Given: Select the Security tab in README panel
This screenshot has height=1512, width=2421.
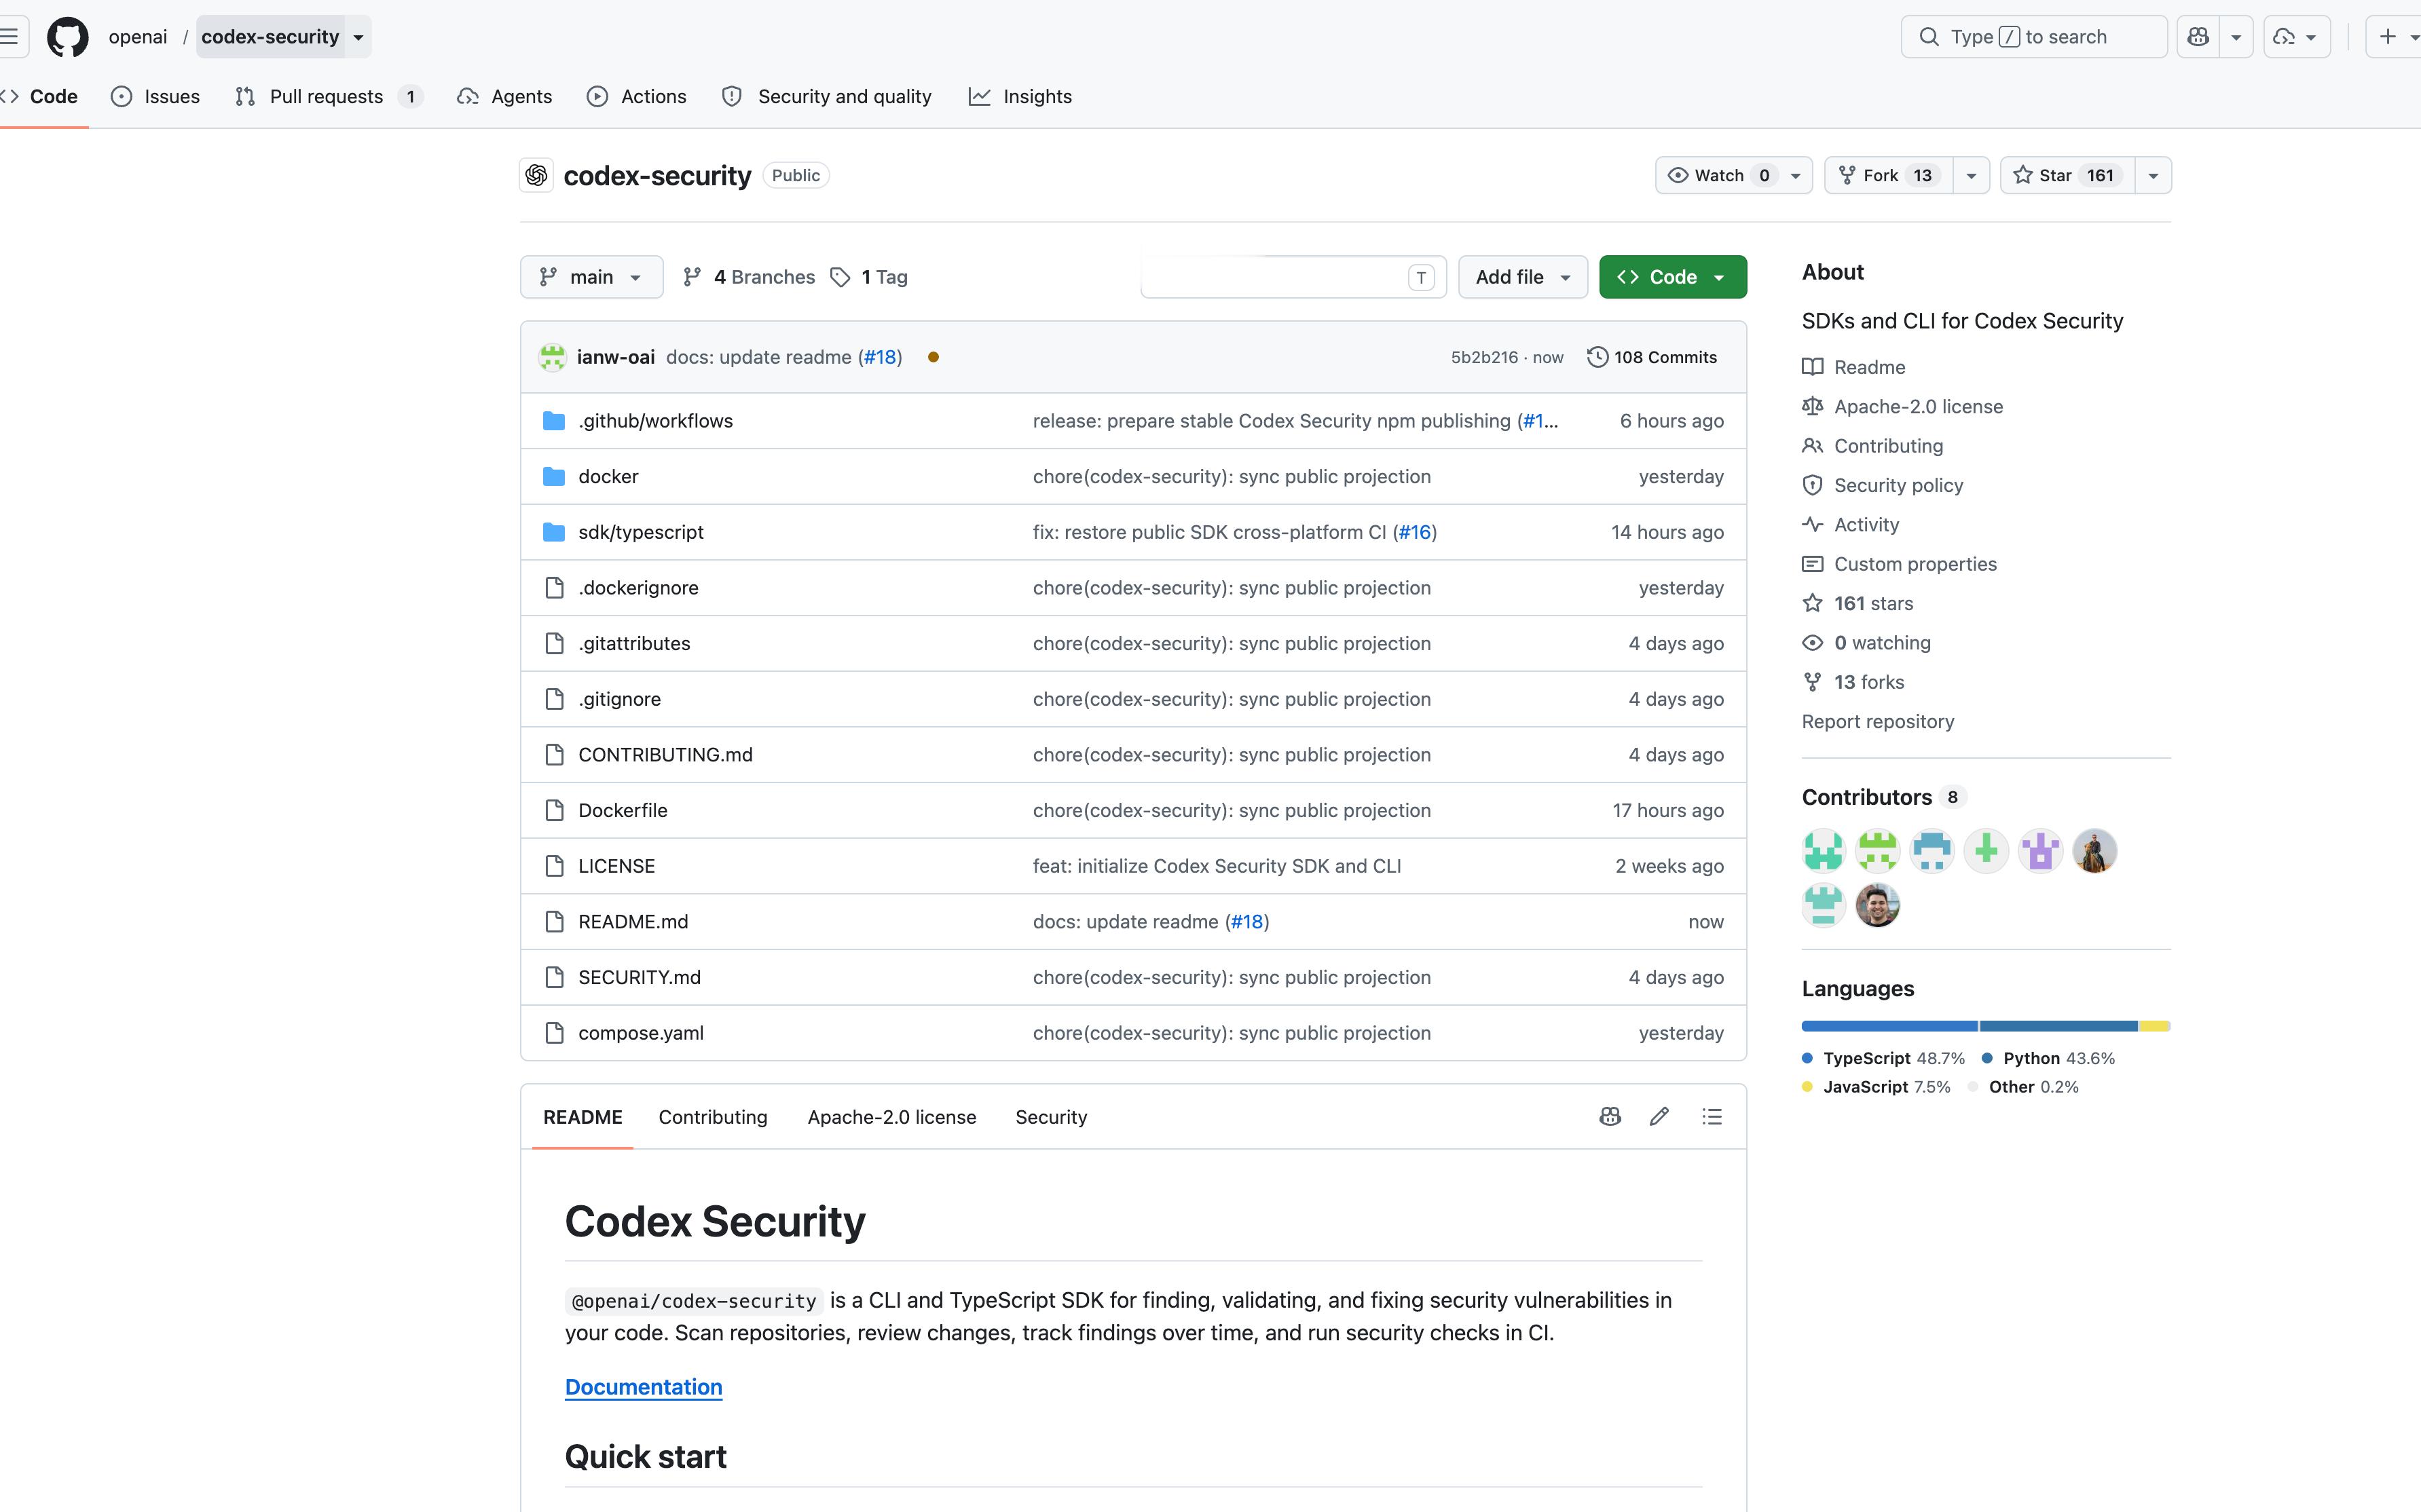Looking at the screenshot, I should click(1050, 1117).
